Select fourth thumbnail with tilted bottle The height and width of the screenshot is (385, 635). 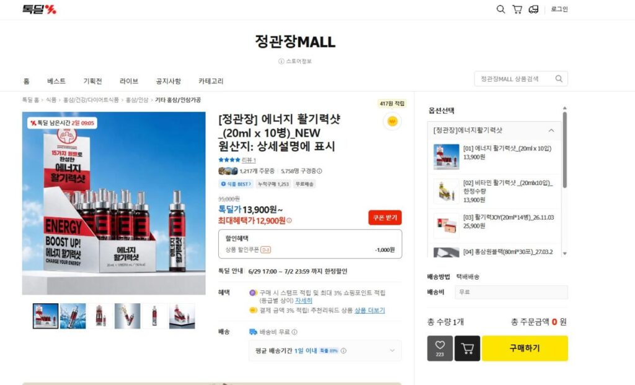(128, 316)
